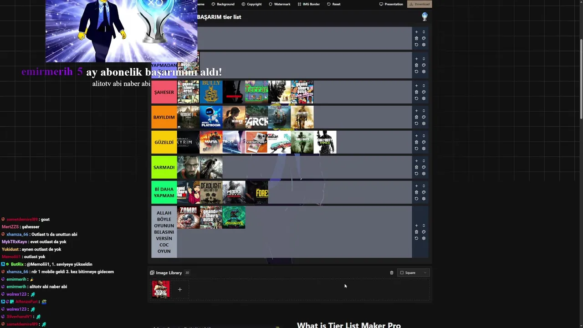The image size is (583, 328).
Task: Add an item to the ŞAHESER tier row
Action: pyautogui.click(x=416, y=86)
